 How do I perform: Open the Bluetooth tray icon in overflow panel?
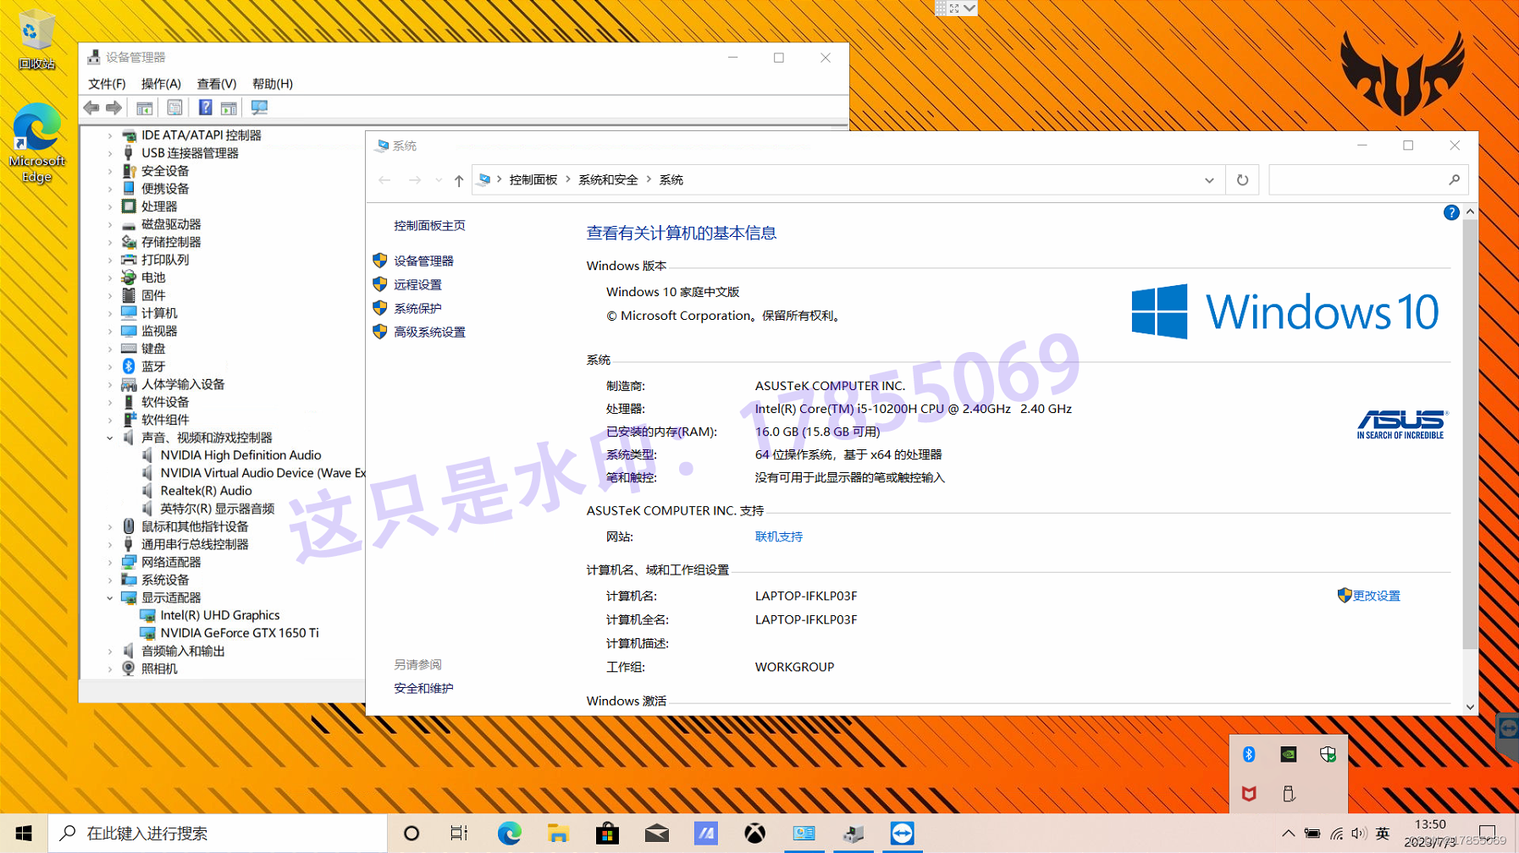click(1249, 754)
